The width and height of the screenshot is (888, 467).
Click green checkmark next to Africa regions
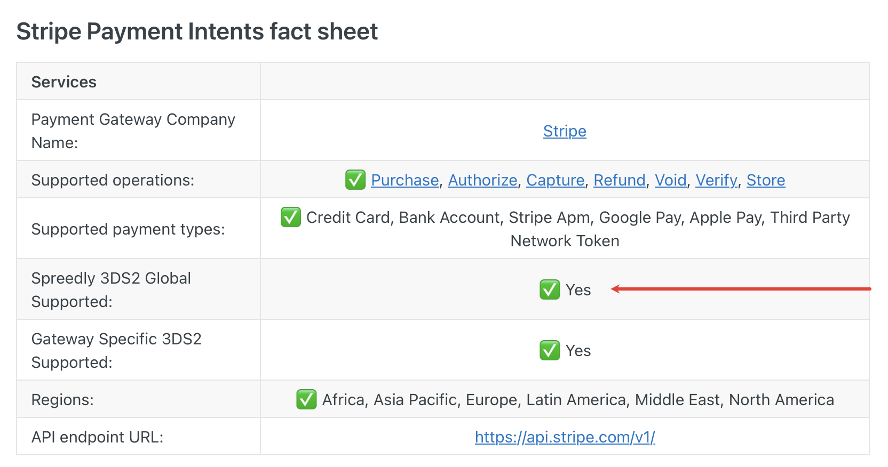(306, 400)
